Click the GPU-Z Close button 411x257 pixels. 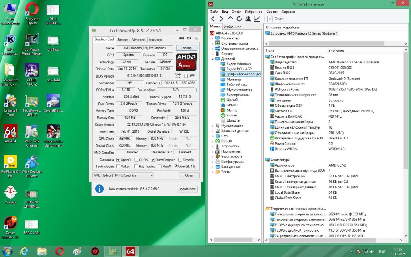pyautogui.click(x=189, y=175)
